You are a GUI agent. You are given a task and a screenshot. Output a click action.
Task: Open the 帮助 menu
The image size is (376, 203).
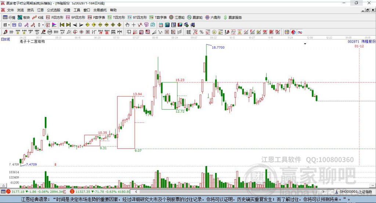(x=113, y=10)
